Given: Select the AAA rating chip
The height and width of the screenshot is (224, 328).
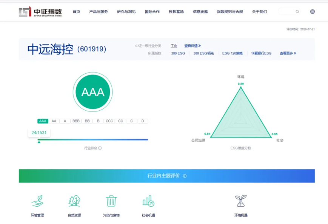Looking at the screenshot, I should click(43, 121).
